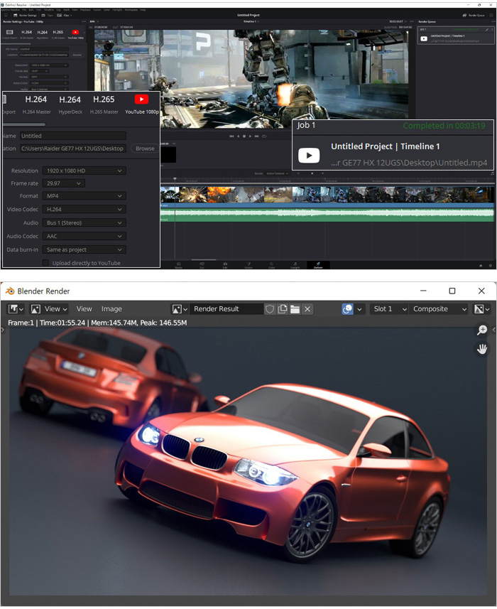Click the Blender zoom magnifier gizmo
This screenshot has width=497, height=609.
(482, 330)
